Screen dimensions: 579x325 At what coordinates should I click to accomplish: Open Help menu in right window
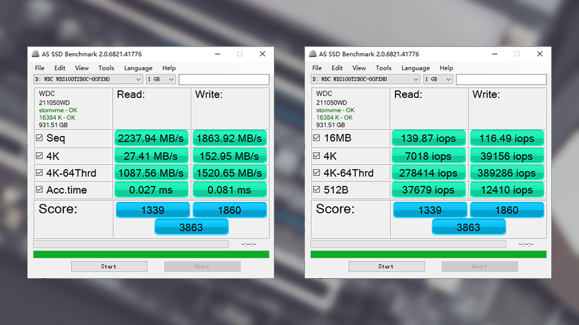[446, 68]
